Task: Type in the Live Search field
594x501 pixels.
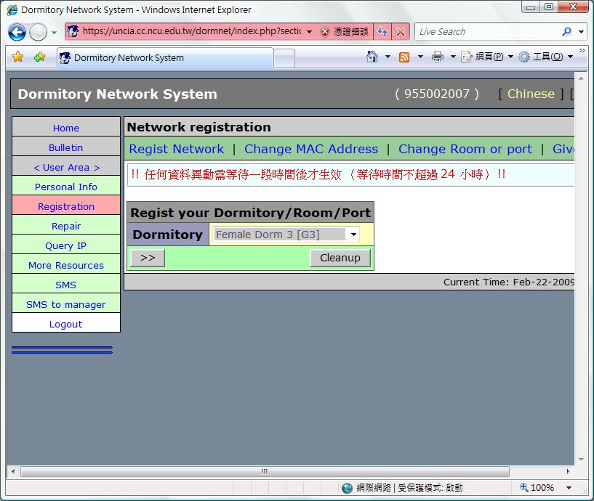Action: pyautogui.click(x=486, y=32)
